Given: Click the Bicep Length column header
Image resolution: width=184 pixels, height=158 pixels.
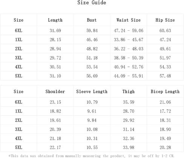Looking at the screenshot, I should coord(165,91).
